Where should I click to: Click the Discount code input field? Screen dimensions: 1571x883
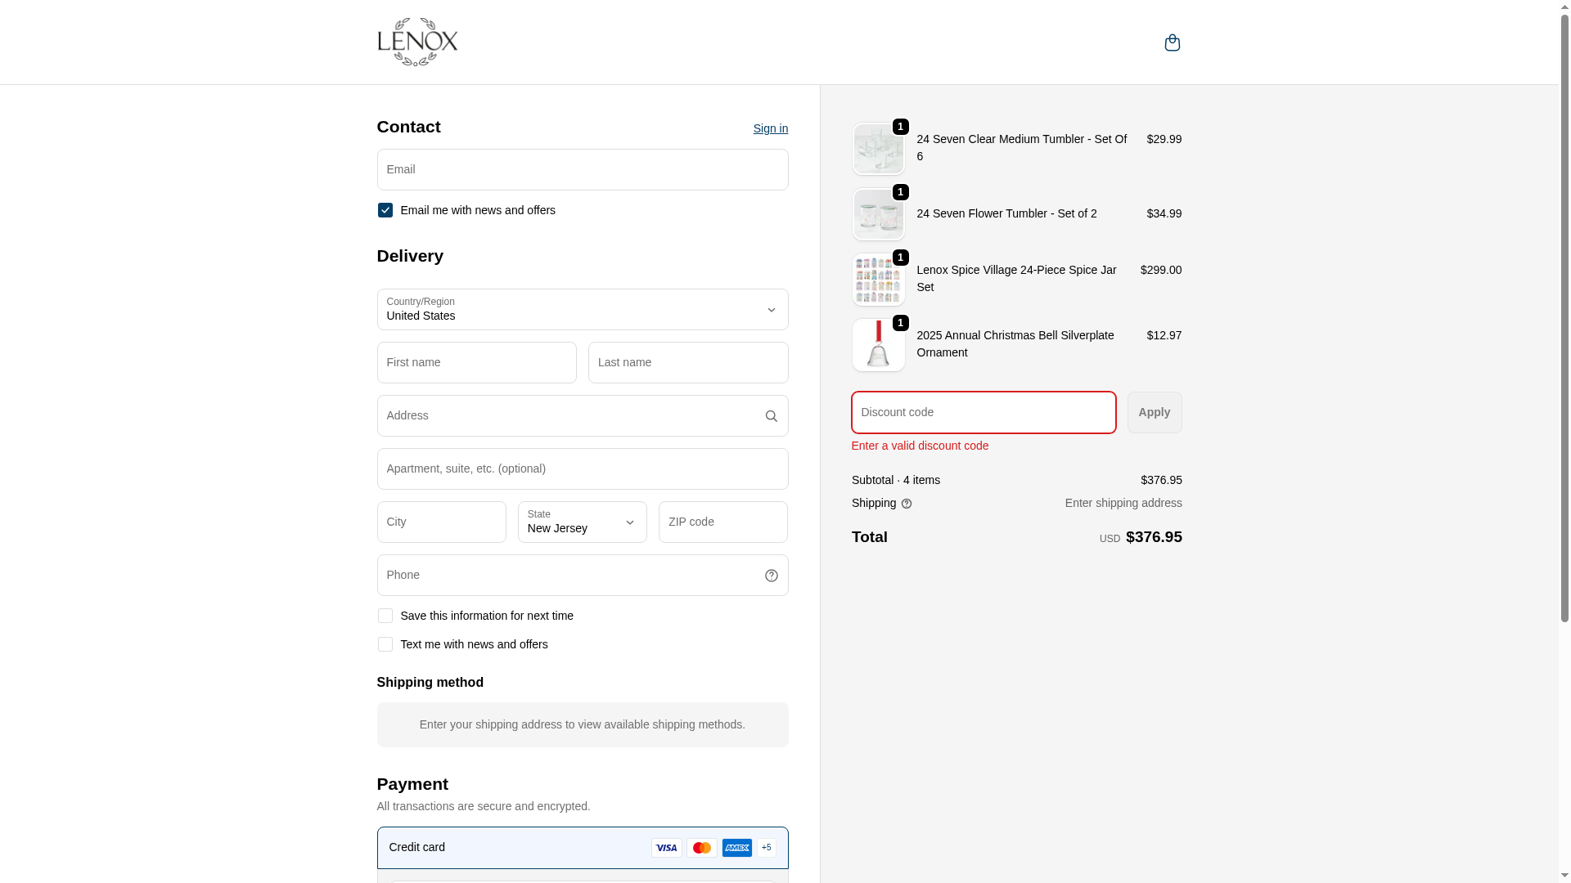pos(984,413)
